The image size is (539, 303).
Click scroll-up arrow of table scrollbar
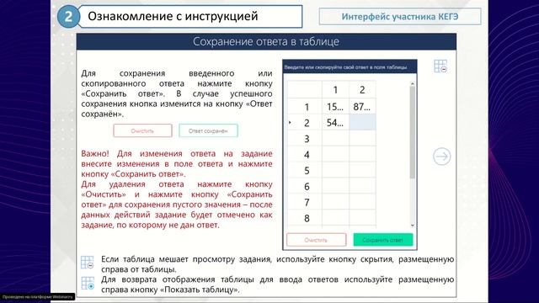click(413, 84)
